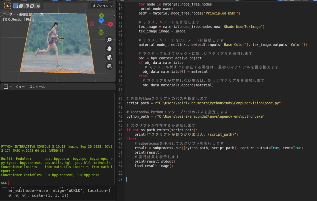The image size is (317, 201).
Task: Click the 'Convenience Variables:' console line
Action: [50, 175]
